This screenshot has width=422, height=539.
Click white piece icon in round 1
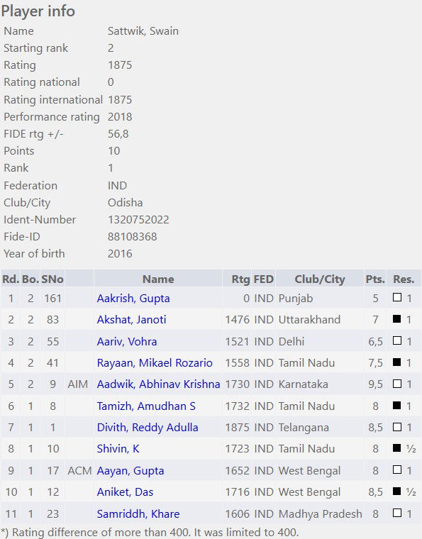pos(397,297)
